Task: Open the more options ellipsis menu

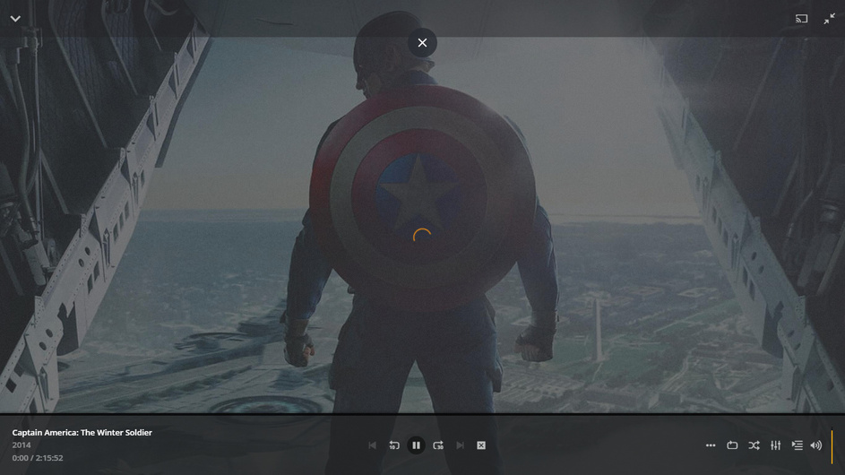Action: pos(711,445)
